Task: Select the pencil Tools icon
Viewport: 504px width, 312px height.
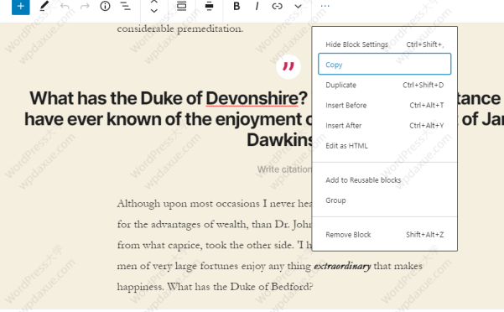Action: click(44, 6)
